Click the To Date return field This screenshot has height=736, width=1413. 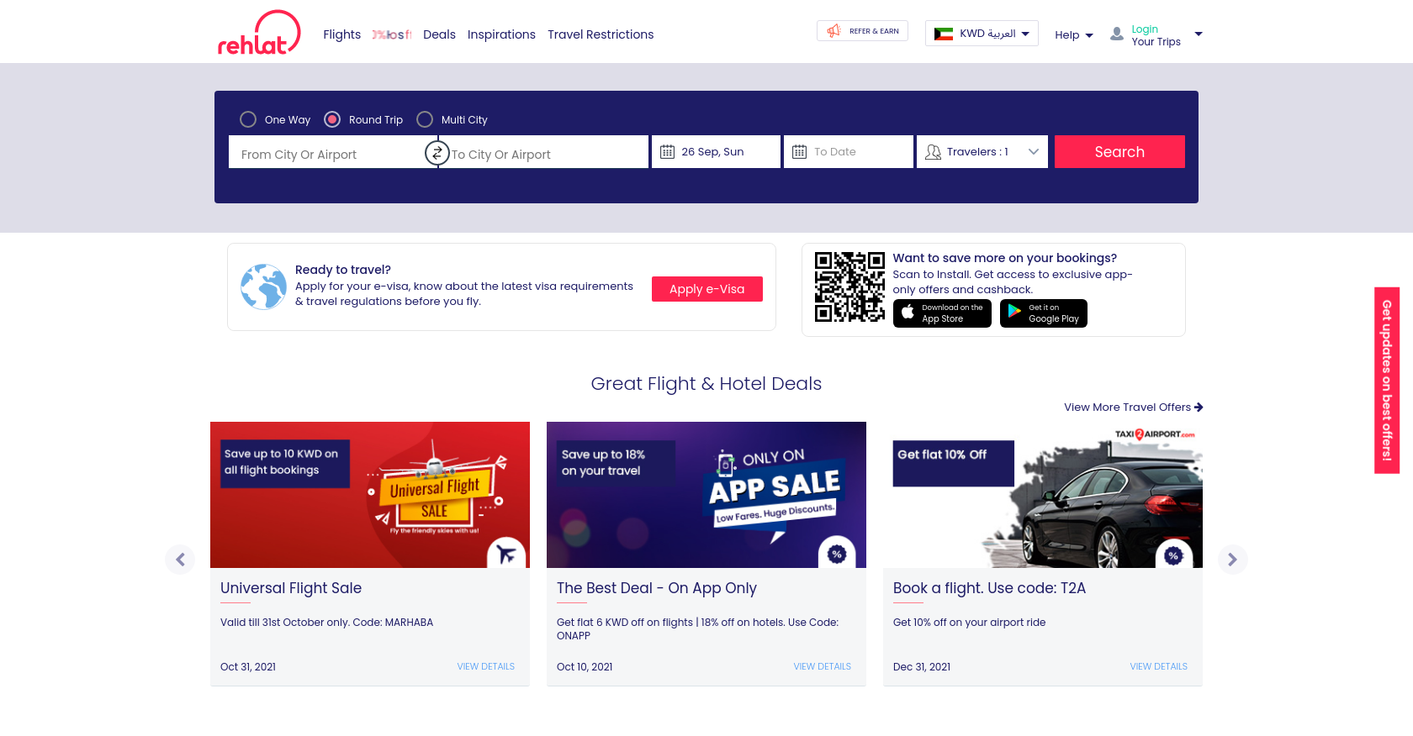click(x=849, y=152)
